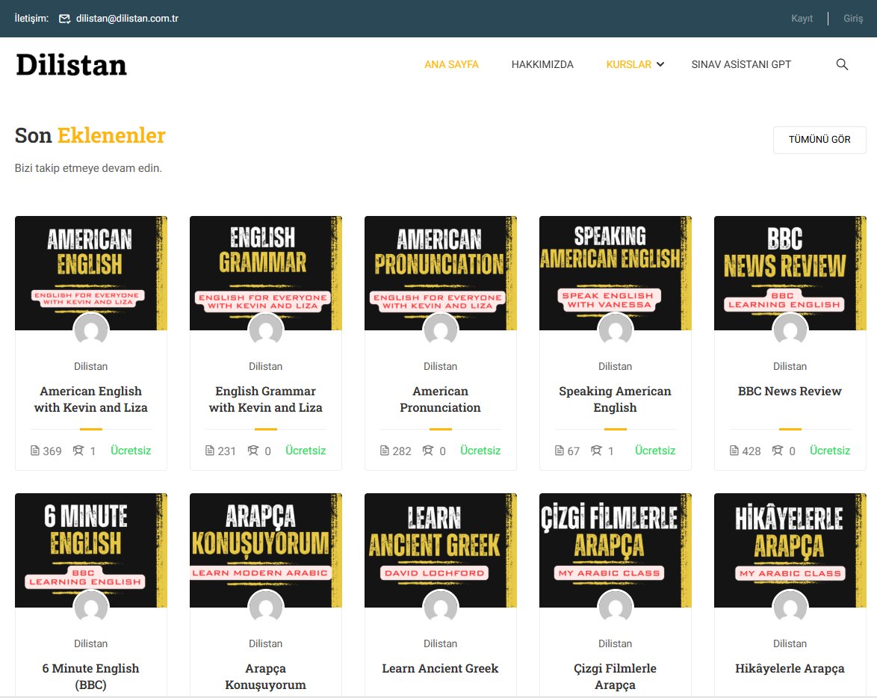The height and width of the screenshot is (698, 877).
Task: Click the TÜMÜNÜ GÖR button
Action: pos(819,140)
